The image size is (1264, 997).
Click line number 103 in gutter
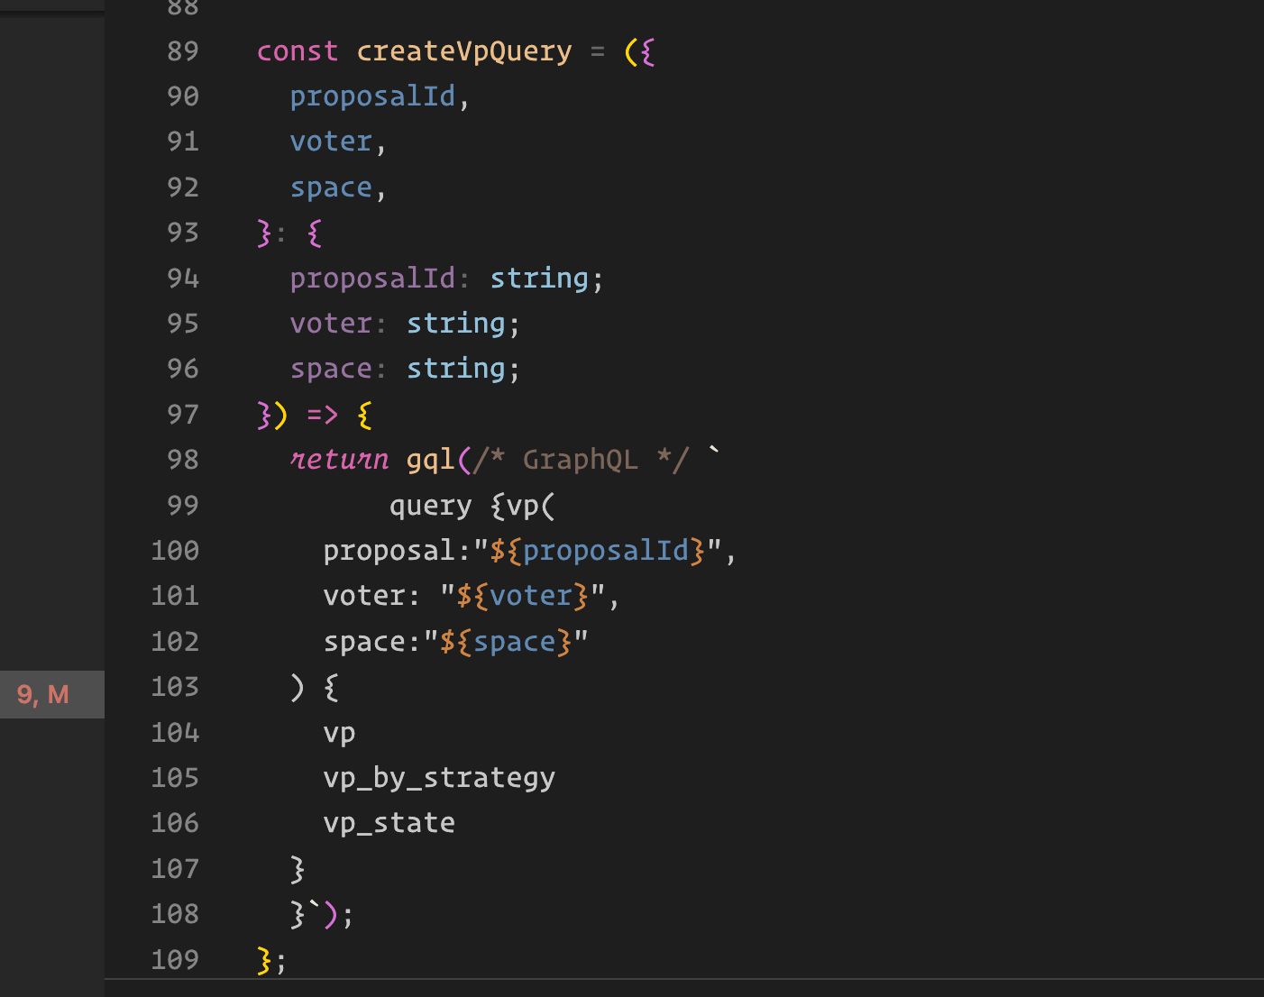coord(175,687)
